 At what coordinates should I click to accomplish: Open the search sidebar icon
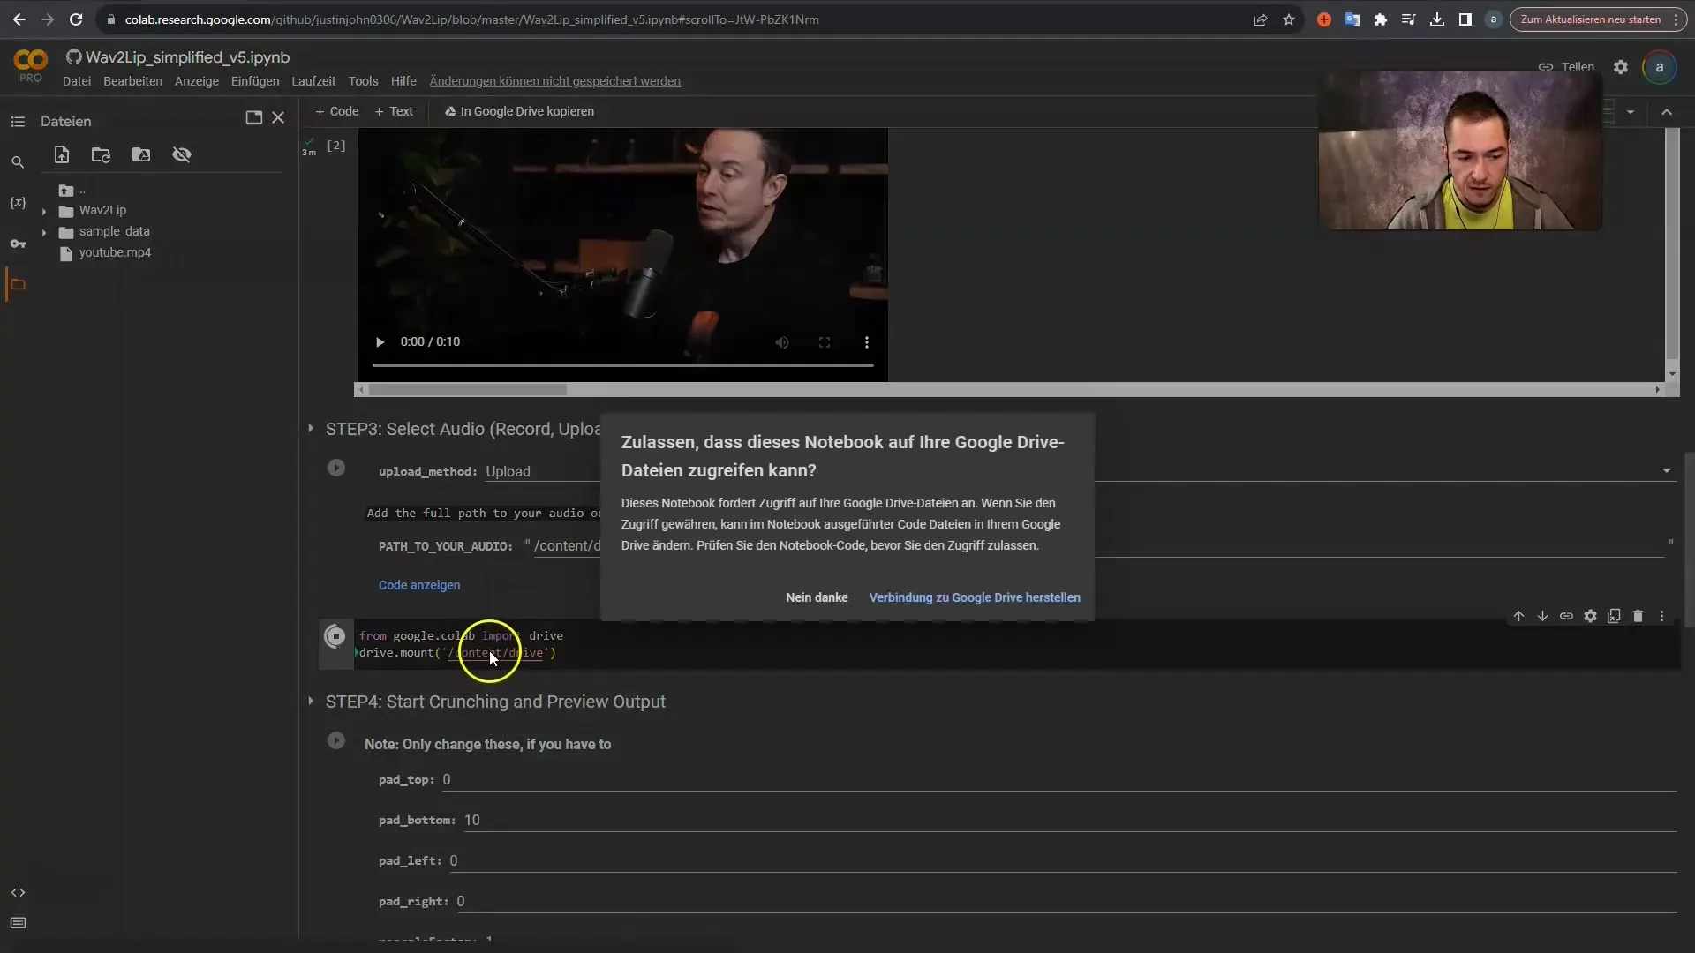tap(18, 162)
